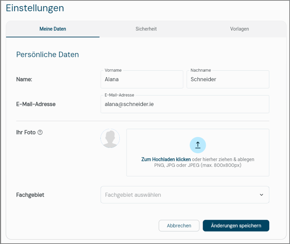Click the profile avatar placeholder image
Image resolution: width=290 pixels, height=244 pixels.
click(110, 138)
